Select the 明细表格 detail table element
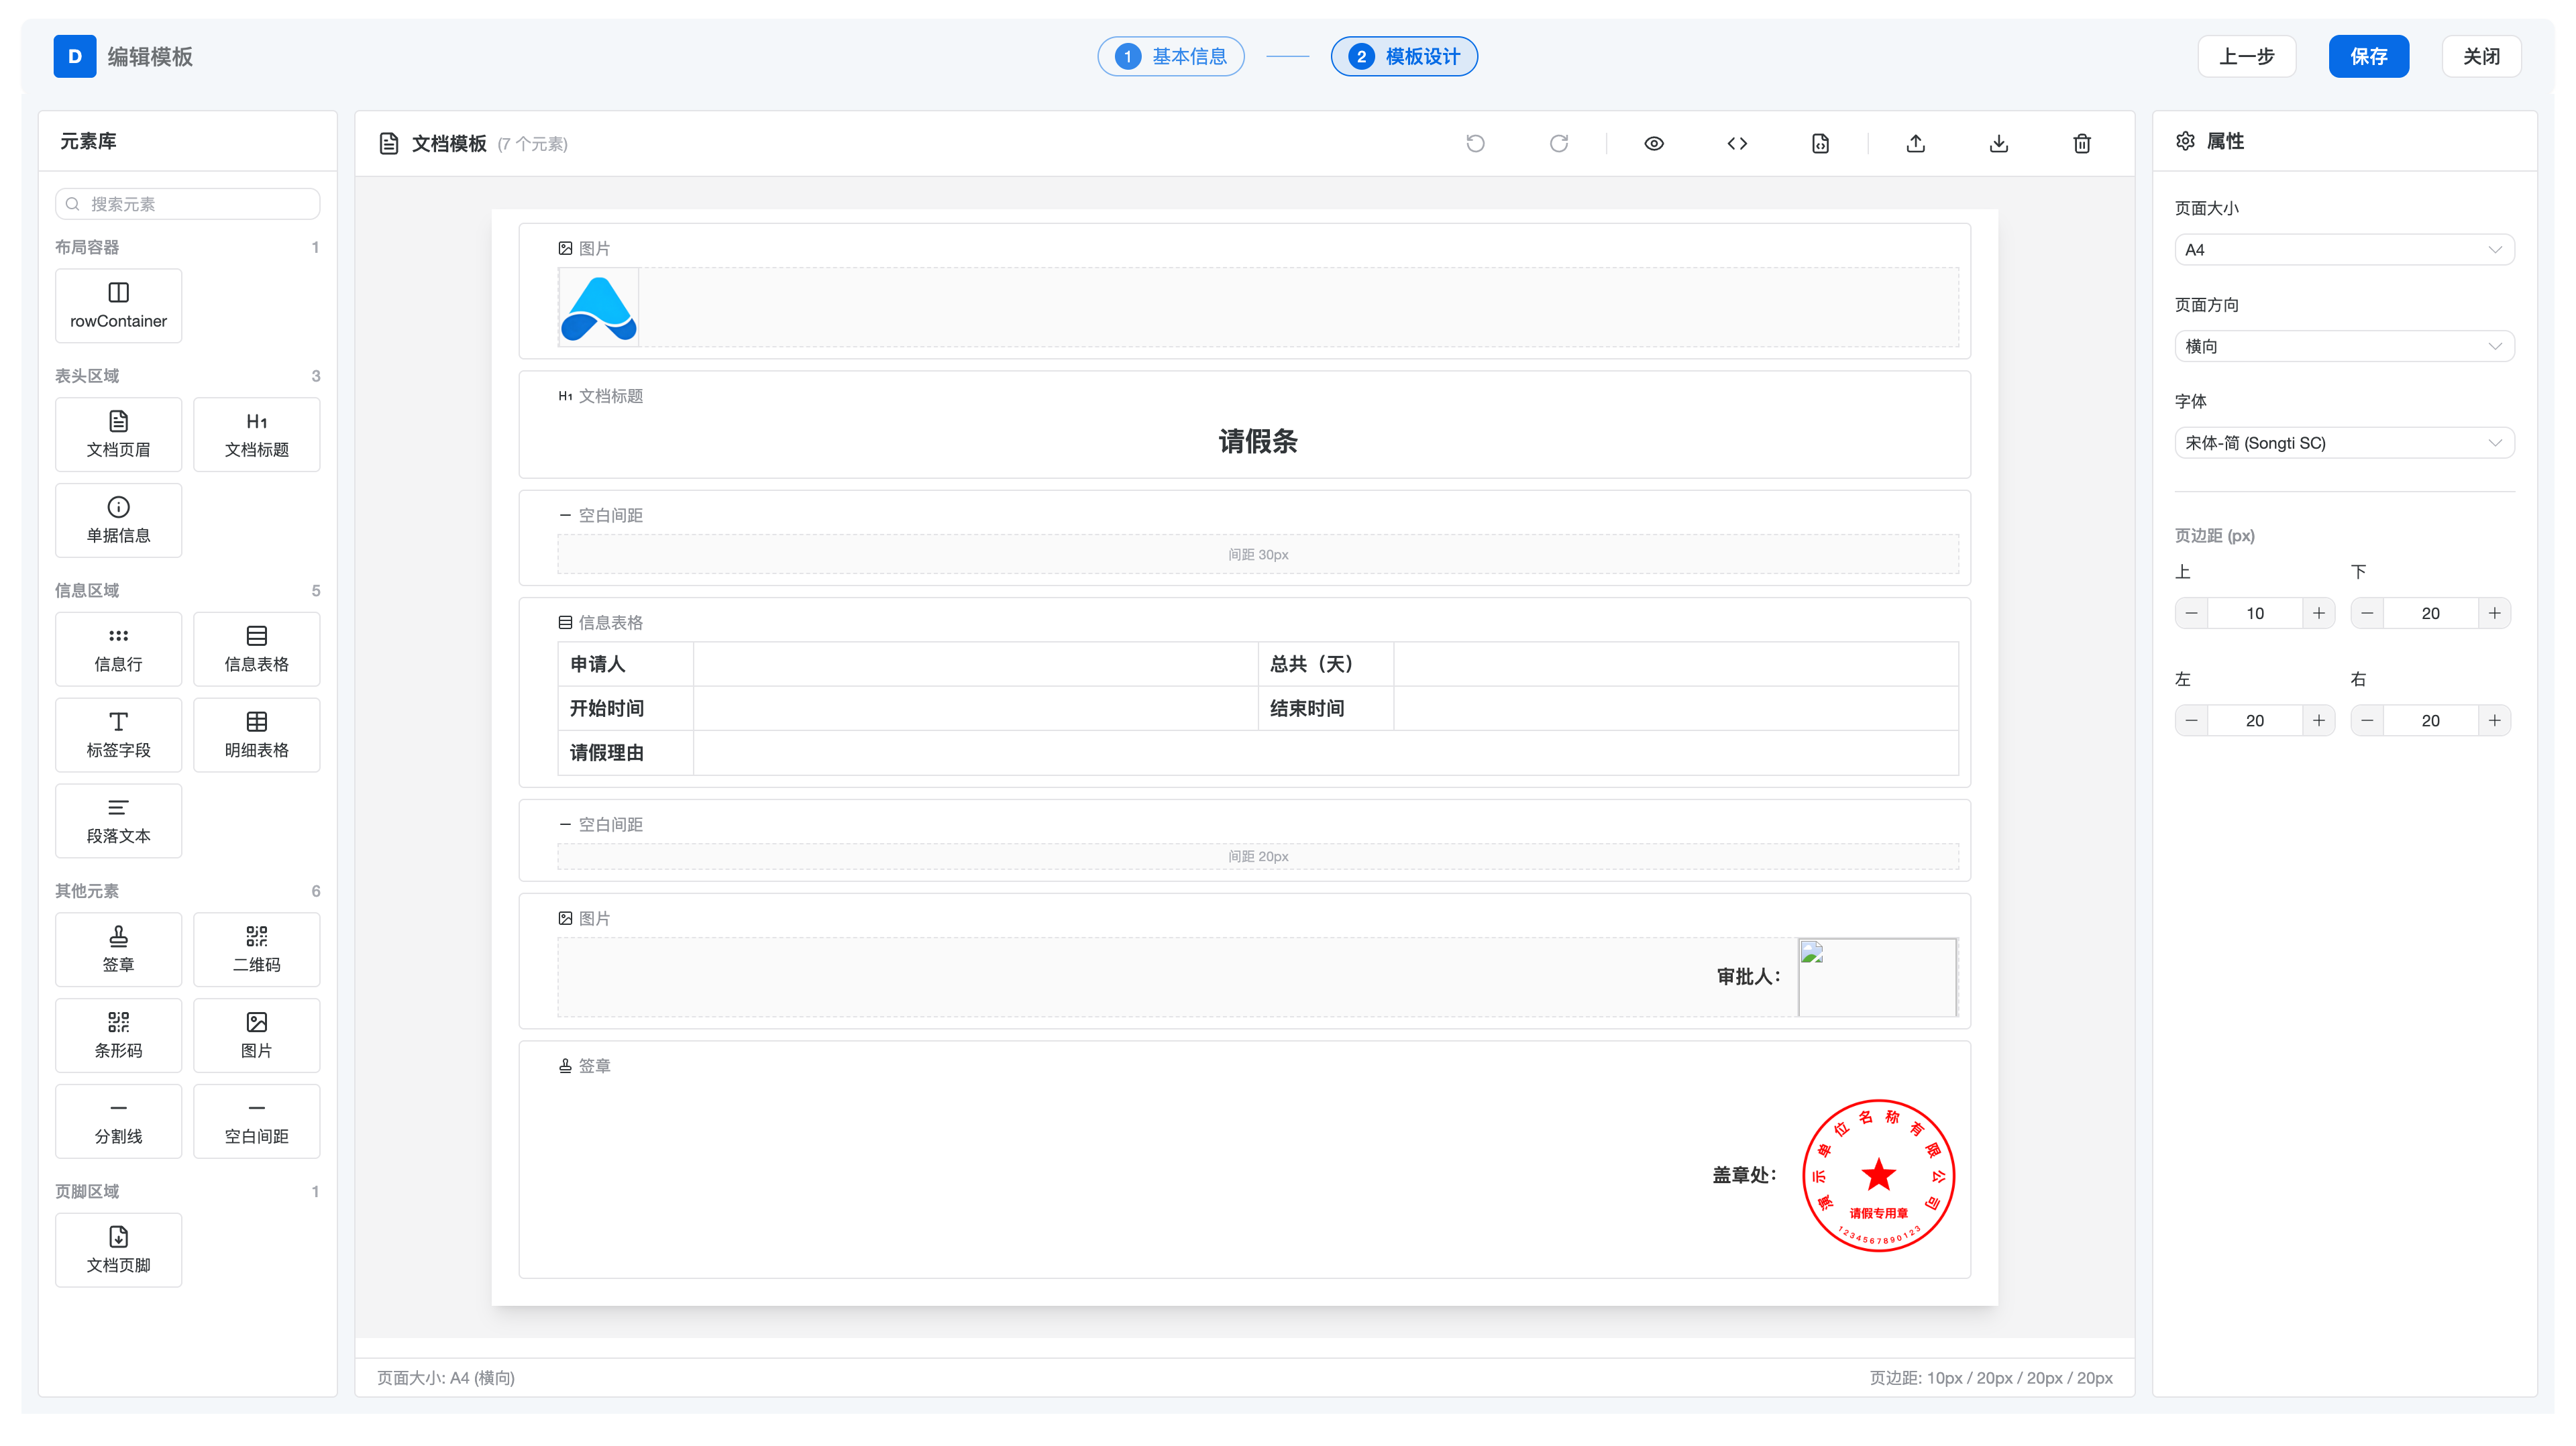 [256, 734]
